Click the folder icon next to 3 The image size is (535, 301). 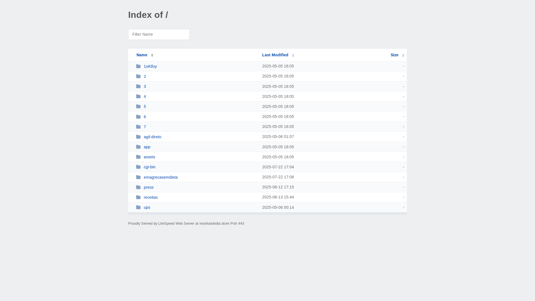pyautogui.click(x=138, y=86)
